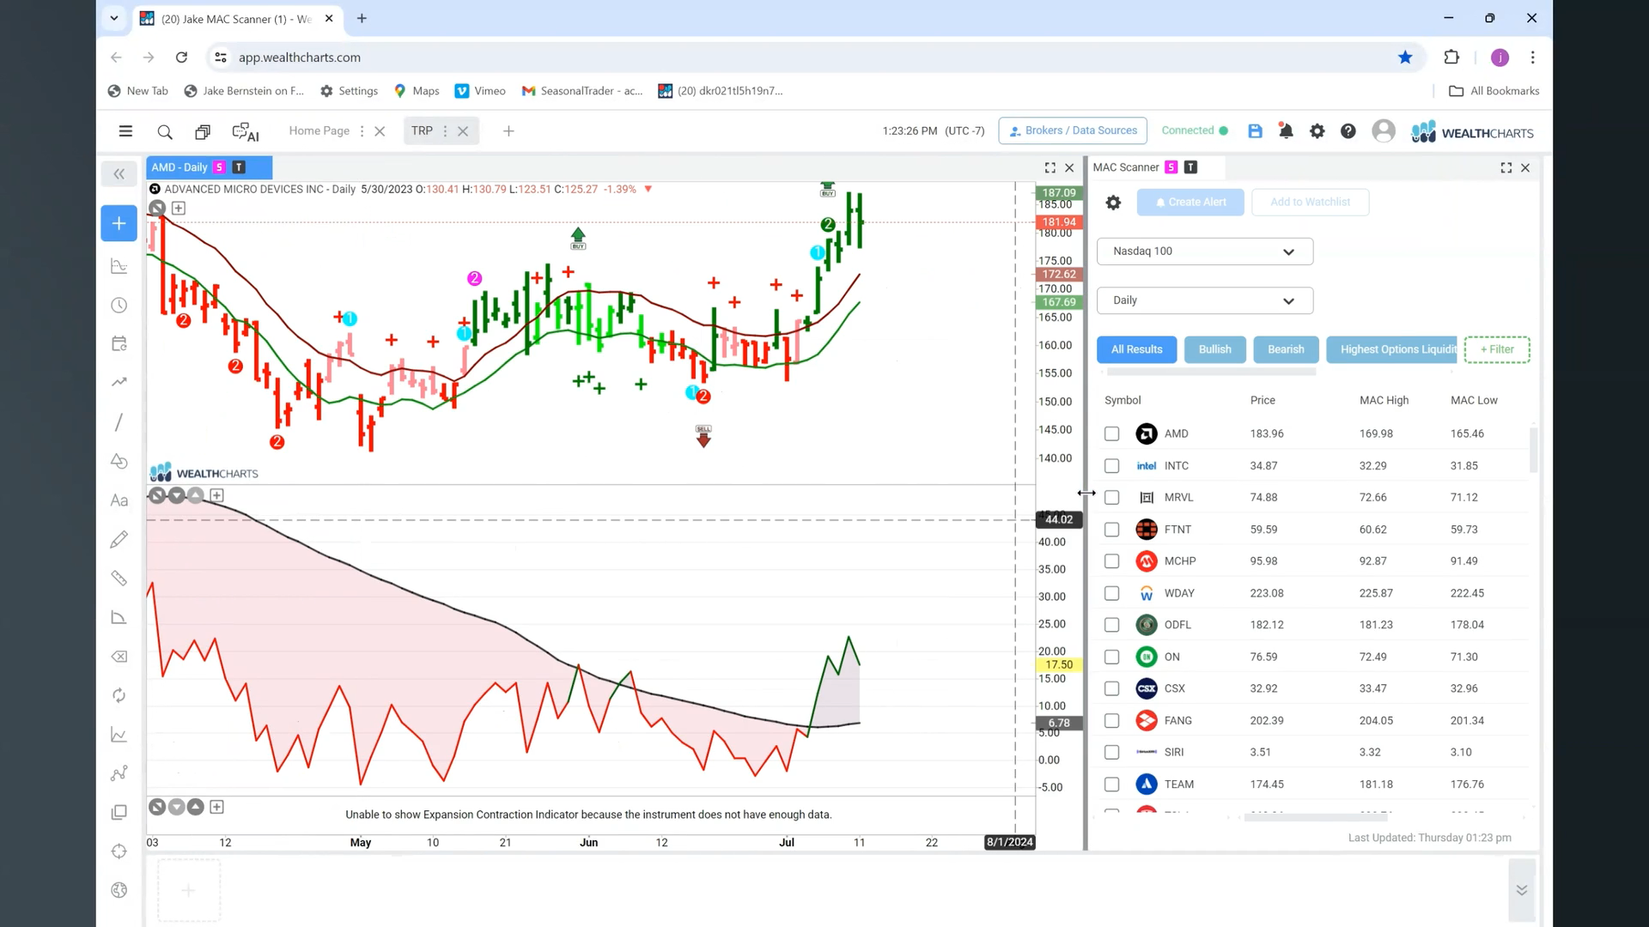Switch to the Home Page tab
This screenshot has height=927, width=1649.
(x=319, y=131)
